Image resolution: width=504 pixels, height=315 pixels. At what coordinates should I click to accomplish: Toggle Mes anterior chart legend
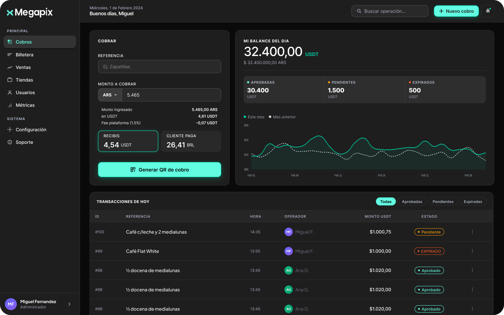click(282, 117)
